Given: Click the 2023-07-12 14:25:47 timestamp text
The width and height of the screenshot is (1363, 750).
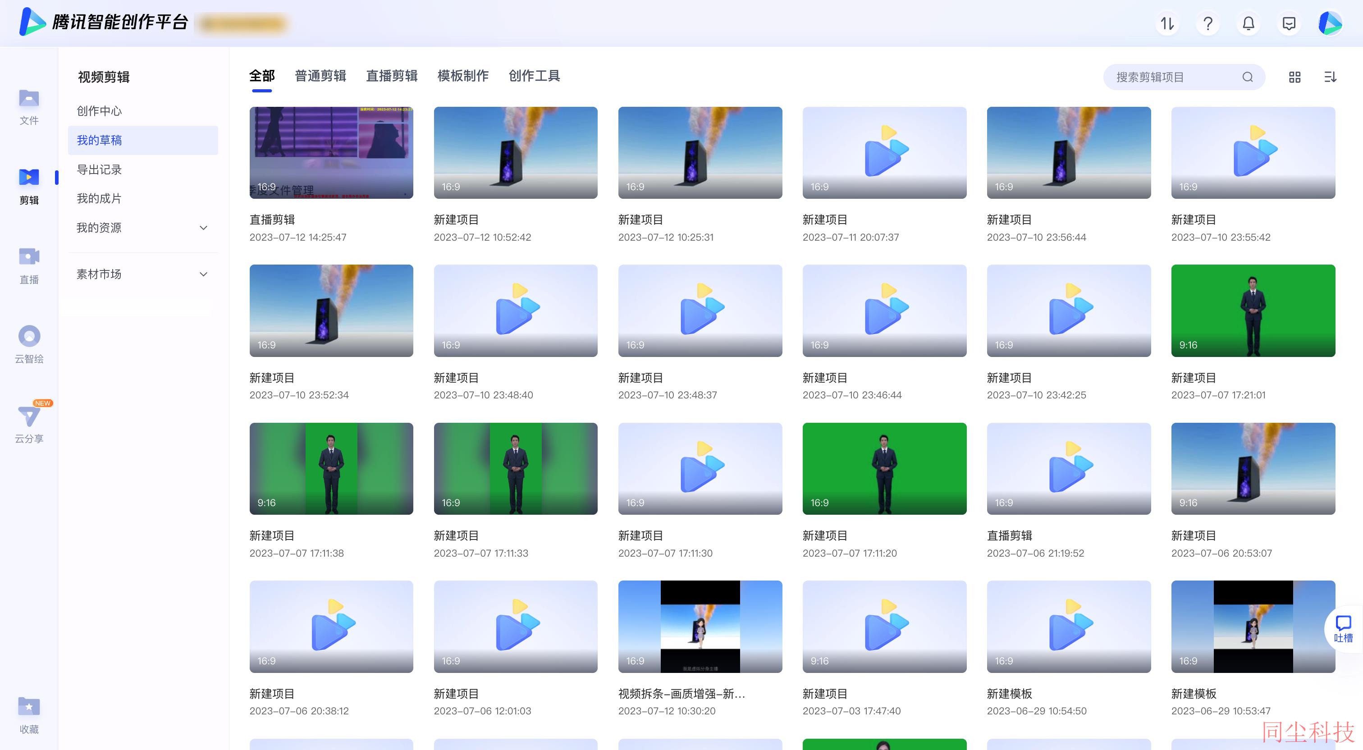Looking at the screenshot, I should tap(298, 237).
